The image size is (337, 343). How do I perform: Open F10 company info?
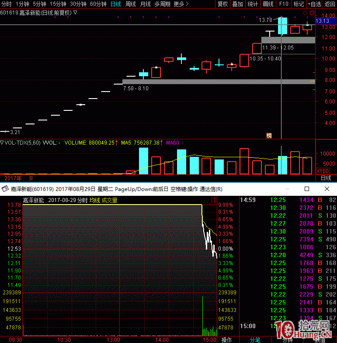284,4
